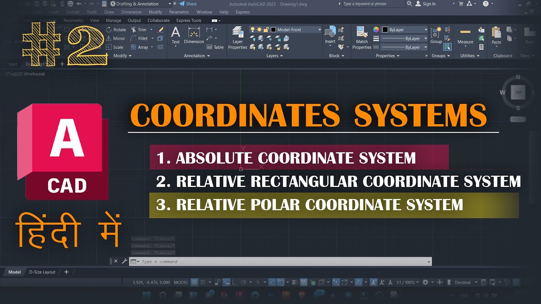The width and height of the screenshot is (541, 304).
Task: Expand the Utilities panel flyout
Action: pos(470,56)
